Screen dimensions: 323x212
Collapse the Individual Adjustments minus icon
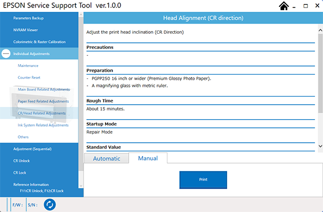6,54
